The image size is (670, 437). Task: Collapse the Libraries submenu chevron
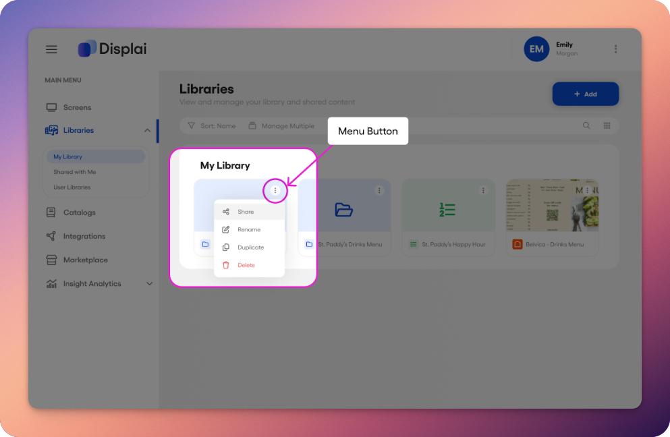point(147,130)
